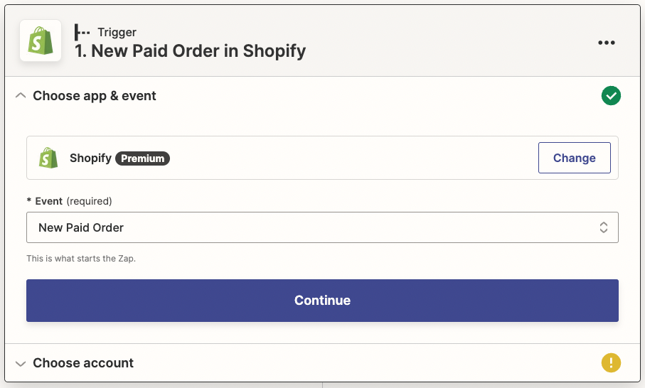Open the Event dropdown showing New Paid Order
Screen dimensions: 645x388
pyautogui.click(x=322, y=227)
